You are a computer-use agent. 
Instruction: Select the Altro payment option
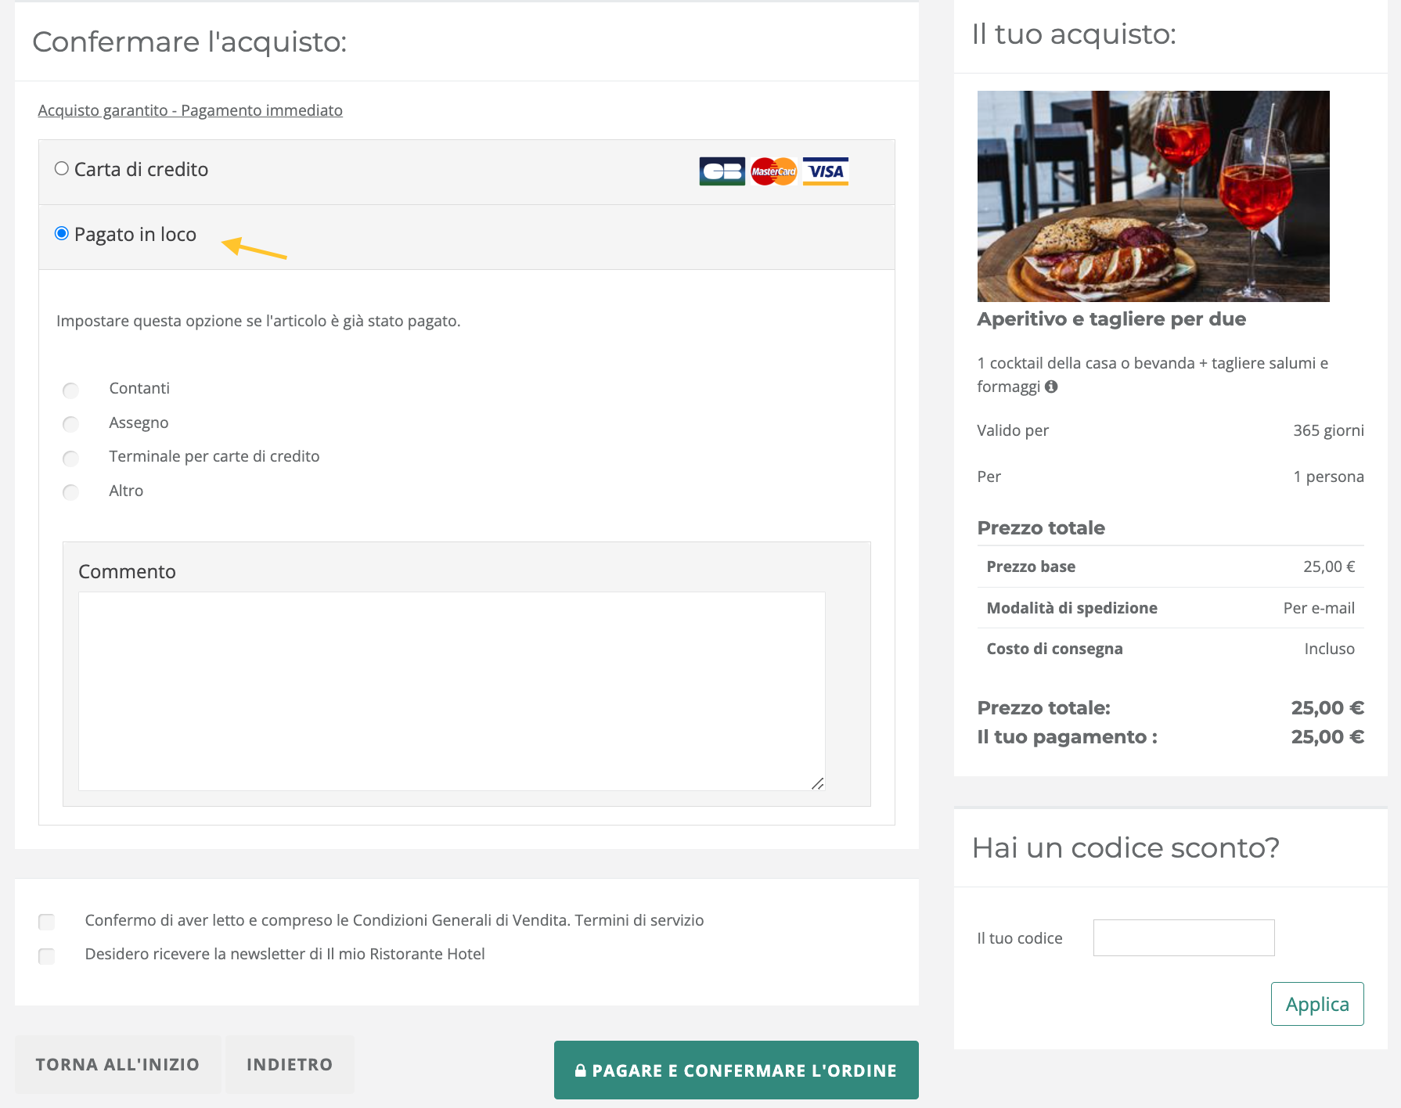coord(71,492)
